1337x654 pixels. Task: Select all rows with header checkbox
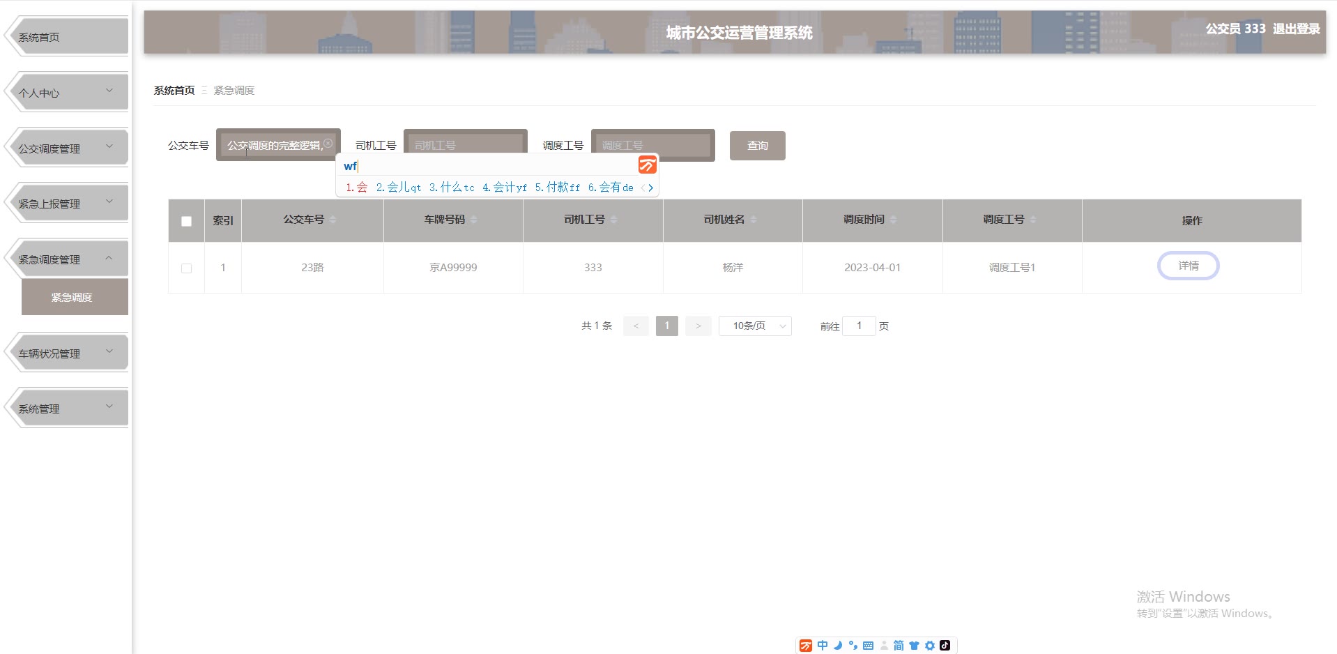tap(186, 221)
